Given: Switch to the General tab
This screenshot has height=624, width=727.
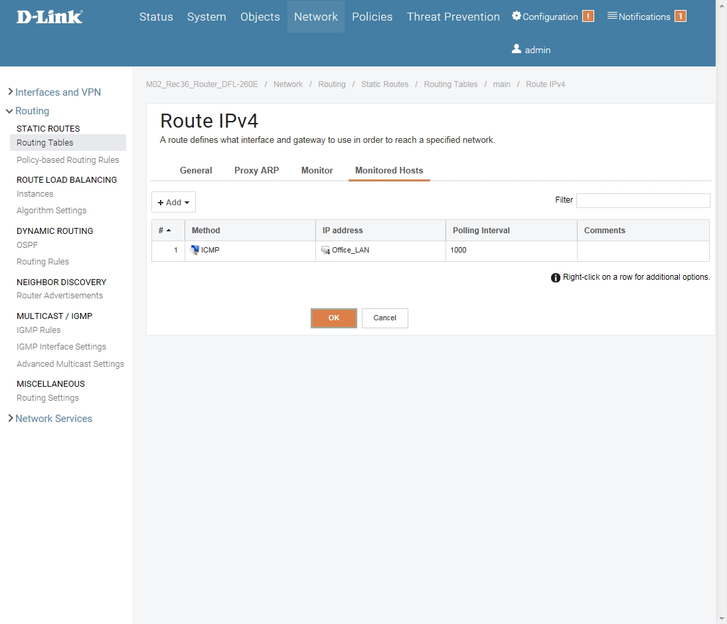Looking at the screenshot, I should (x=196, y=170).
